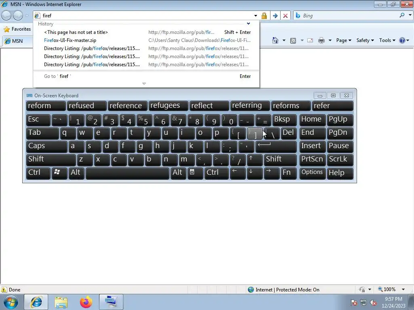Click the Read Mail envelope icon
This screenshot has width=414, height=310.
310,40
